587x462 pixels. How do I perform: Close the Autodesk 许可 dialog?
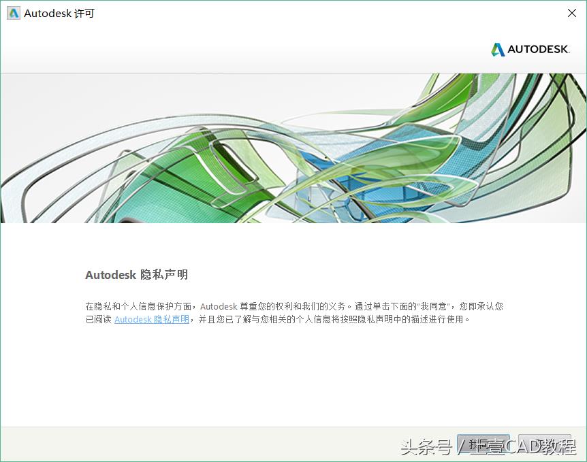tap(571, 13)
